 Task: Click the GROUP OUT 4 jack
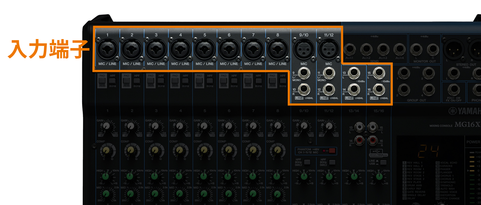[x=429, y=90]
